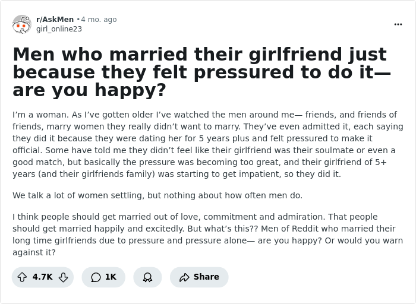Visit the r/AskMen subreddit link
Viewport: 416px width, 304px height.
coord(55,20)
